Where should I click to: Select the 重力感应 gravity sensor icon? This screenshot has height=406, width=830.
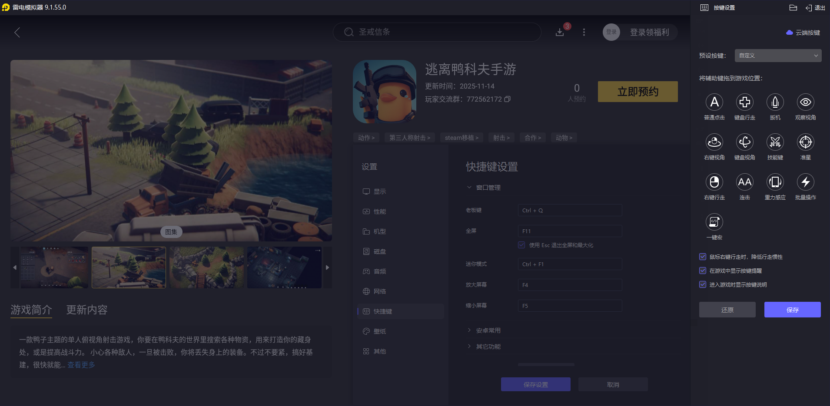coord(775,182)
